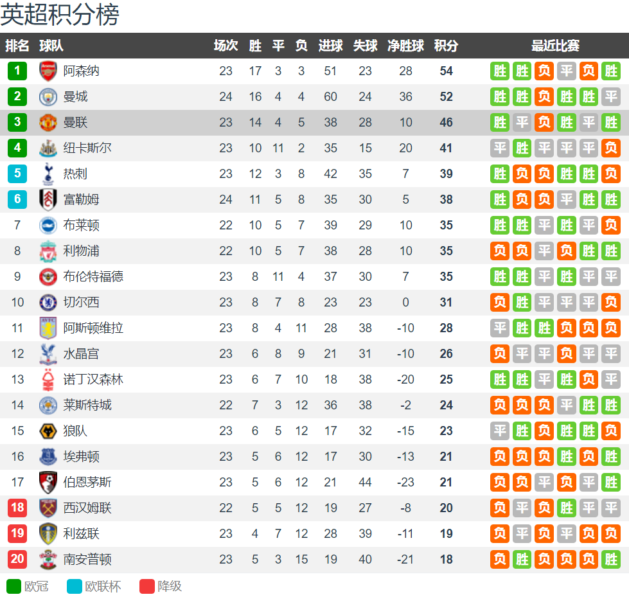Image resolution: width=629 pixels, height=597 pixels.
Task: Click the Wolves club crest icon
Action: [x=48, y=431]
